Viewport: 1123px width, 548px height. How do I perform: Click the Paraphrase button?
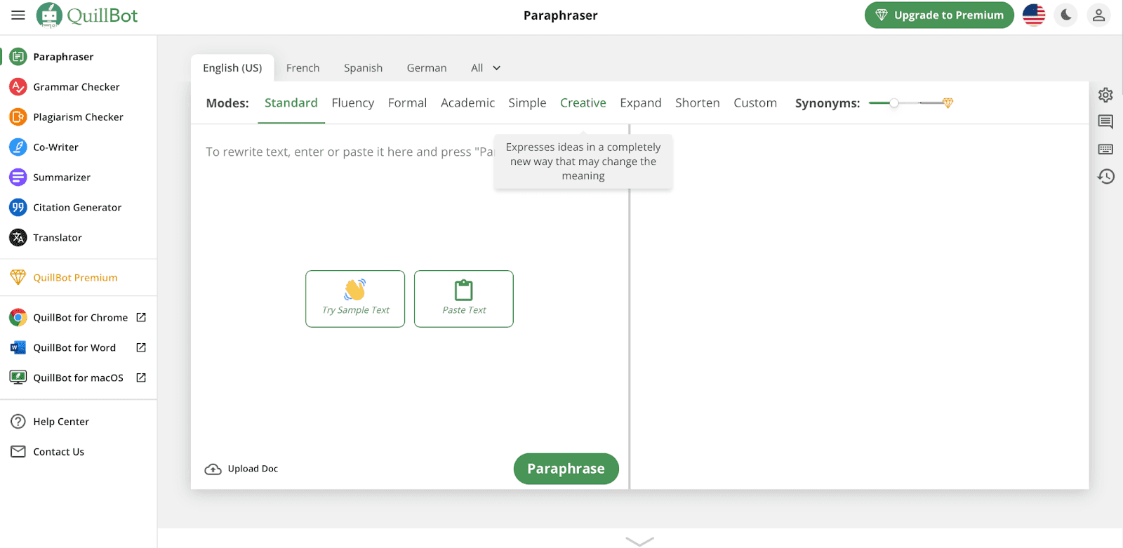pyautogui.click(x=566, y=469)
